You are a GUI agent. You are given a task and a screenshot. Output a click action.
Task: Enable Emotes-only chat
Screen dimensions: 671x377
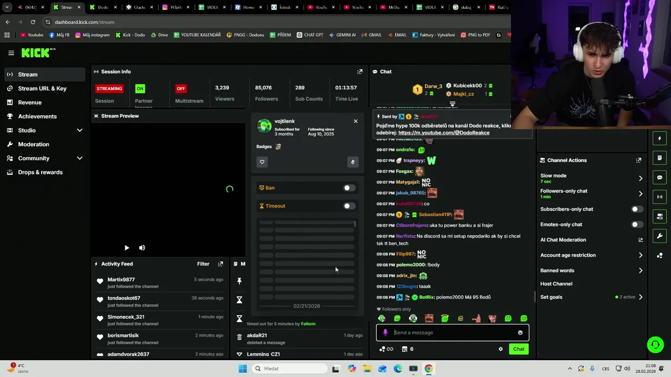pyautogui.click(x=637, y=225)
